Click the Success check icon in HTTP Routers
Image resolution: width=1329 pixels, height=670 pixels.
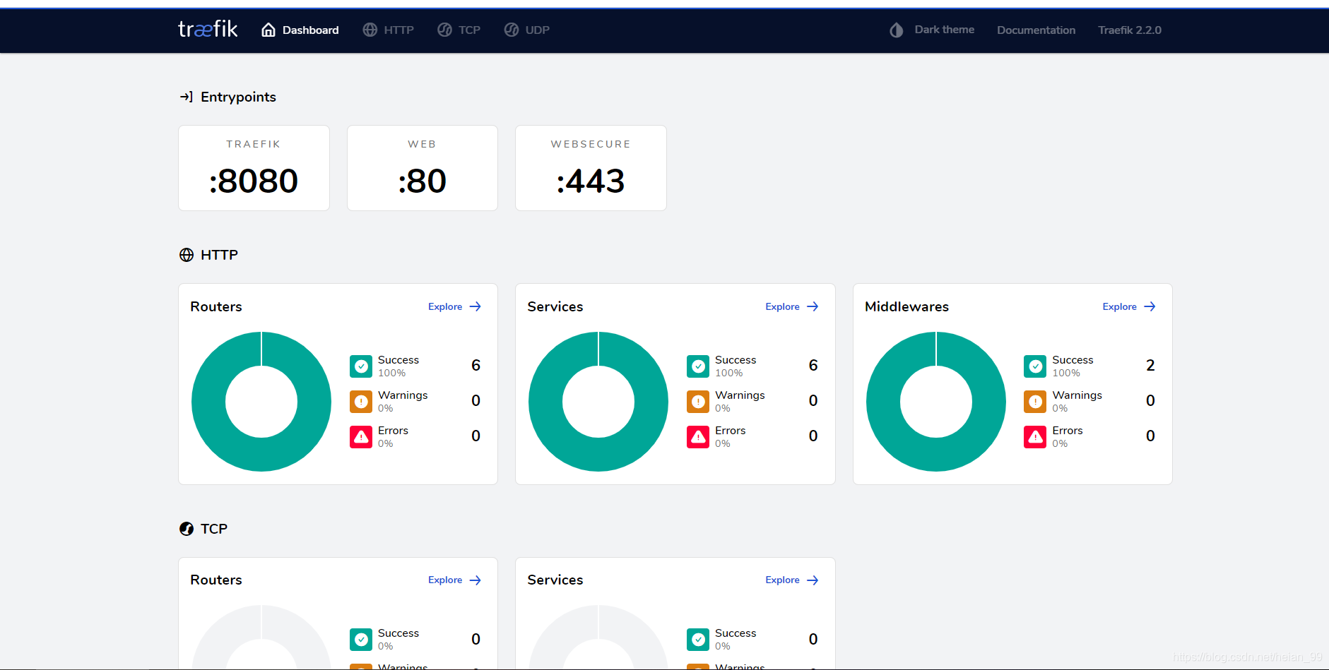coord(361,366)
